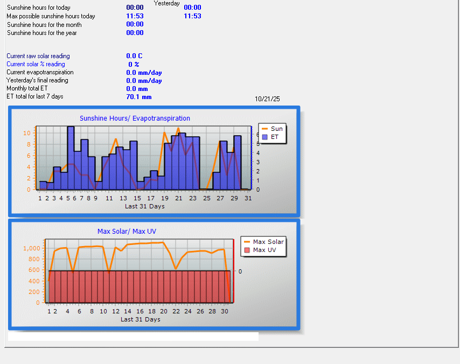Open the Current raw solar reading link
Viewport: 460px width, 364px height.
(38, 56)
